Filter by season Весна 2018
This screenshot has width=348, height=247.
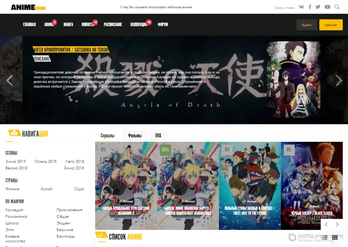[x=16, y=168]
